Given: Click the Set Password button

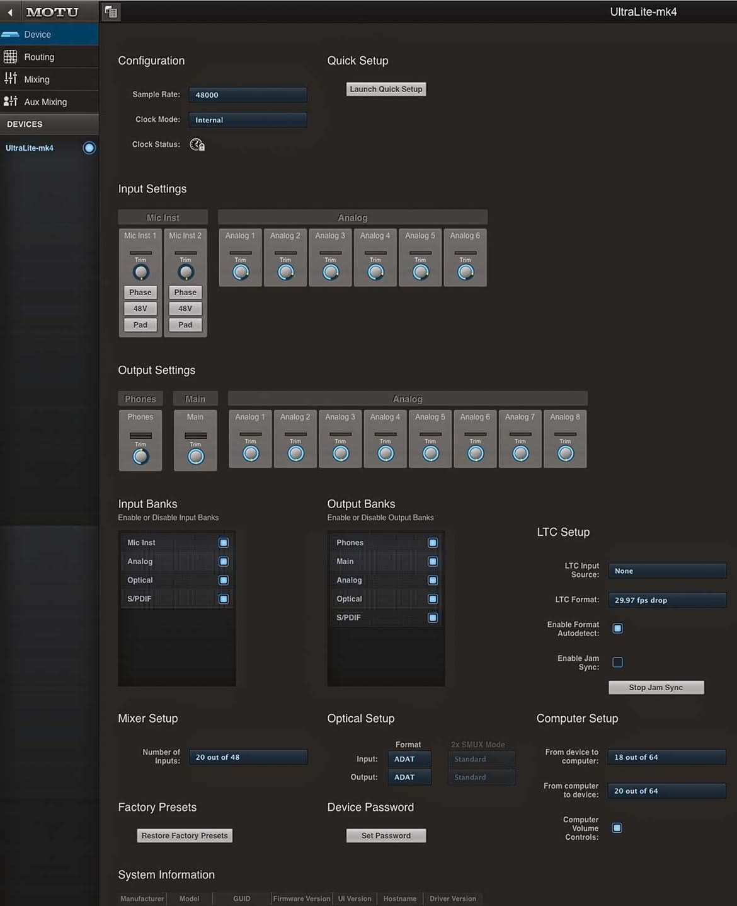Looking at the screenshot, I should click(x=386, y=835).
